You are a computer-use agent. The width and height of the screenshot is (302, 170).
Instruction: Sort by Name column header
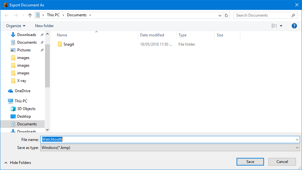pos(62,35)
